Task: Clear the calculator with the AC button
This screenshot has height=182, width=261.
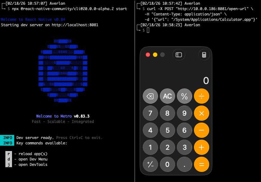Action: point(167,96)
